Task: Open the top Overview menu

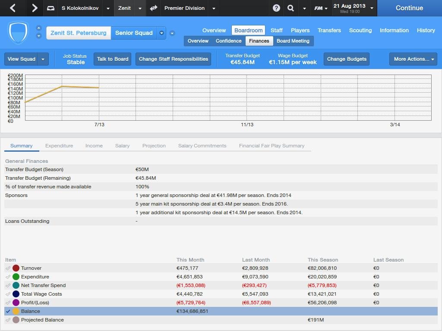Action: point(214,31)
